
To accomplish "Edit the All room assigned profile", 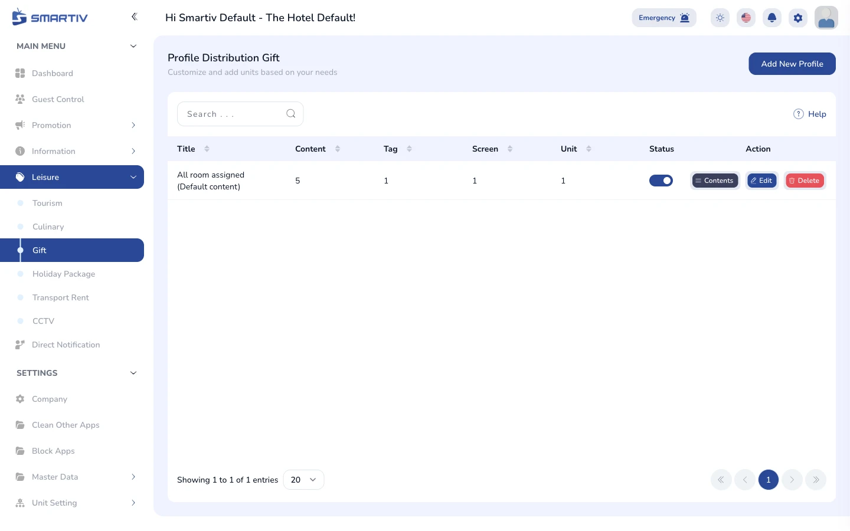I will coord(762,181).
